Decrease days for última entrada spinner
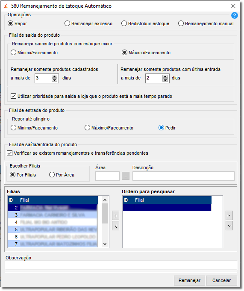Viewport: 244px width, 291px height. pyautogui.click(x=165, y=80)
